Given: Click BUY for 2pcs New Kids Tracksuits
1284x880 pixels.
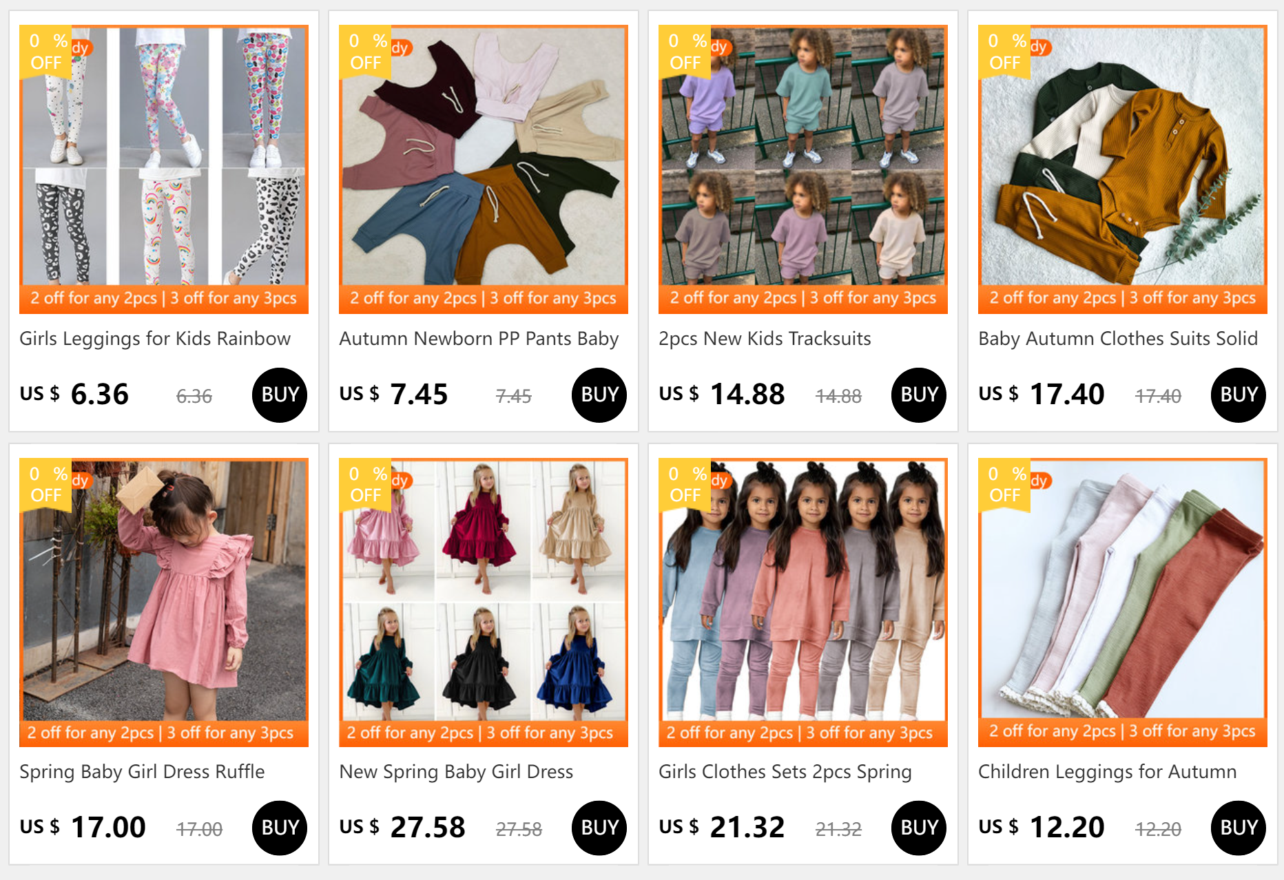Looking at the screenshot, I should 919,395.
